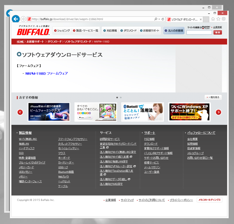Open 製品・サービス一覧 in the top navigation
Image resolution: width=234 pixels, height=224 pixels.
85,30
